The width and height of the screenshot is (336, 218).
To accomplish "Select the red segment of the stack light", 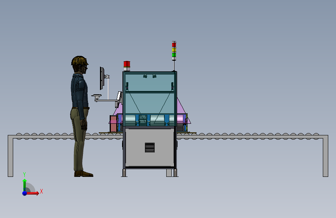I will pyautogui.click(x=174, y=45).
